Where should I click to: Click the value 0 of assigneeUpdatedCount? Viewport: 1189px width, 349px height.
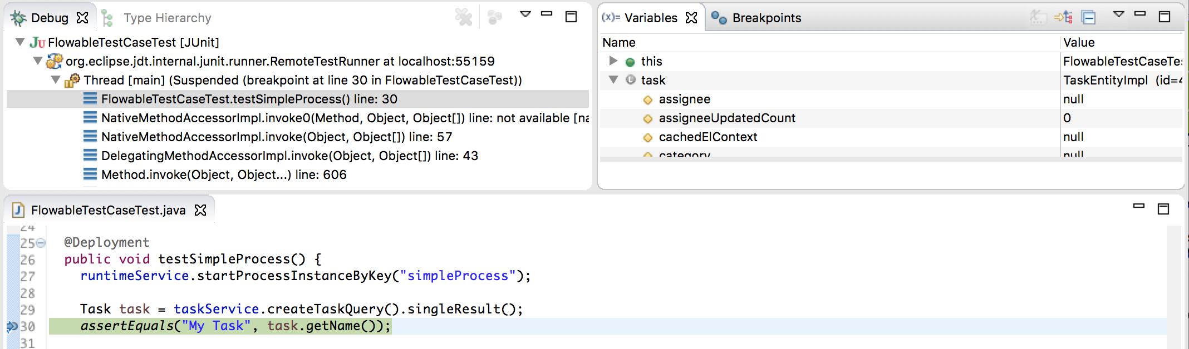tap(1067, 118)
